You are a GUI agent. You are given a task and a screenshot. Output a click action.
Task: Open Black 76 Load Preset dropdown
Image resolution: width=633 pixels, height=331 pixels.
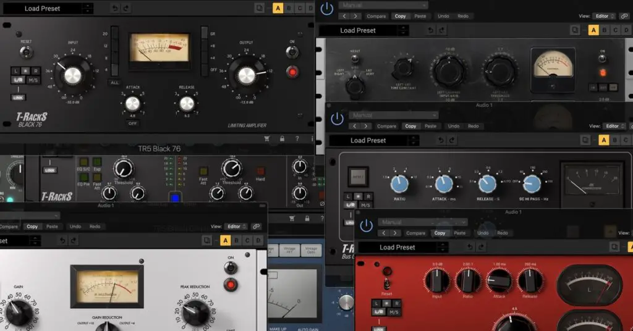click(48, 8)
